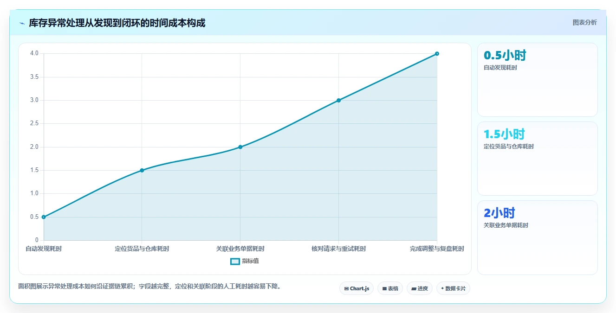616x313 pixels.
Task: Click x-axis label 自动发现耗时
Action: point(44,249)
